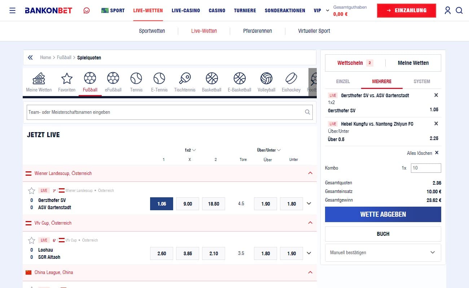The width and height of the screenshot is (469, 288).
Task: Open the TURNIERE menu item
Action: click(245, 10)
